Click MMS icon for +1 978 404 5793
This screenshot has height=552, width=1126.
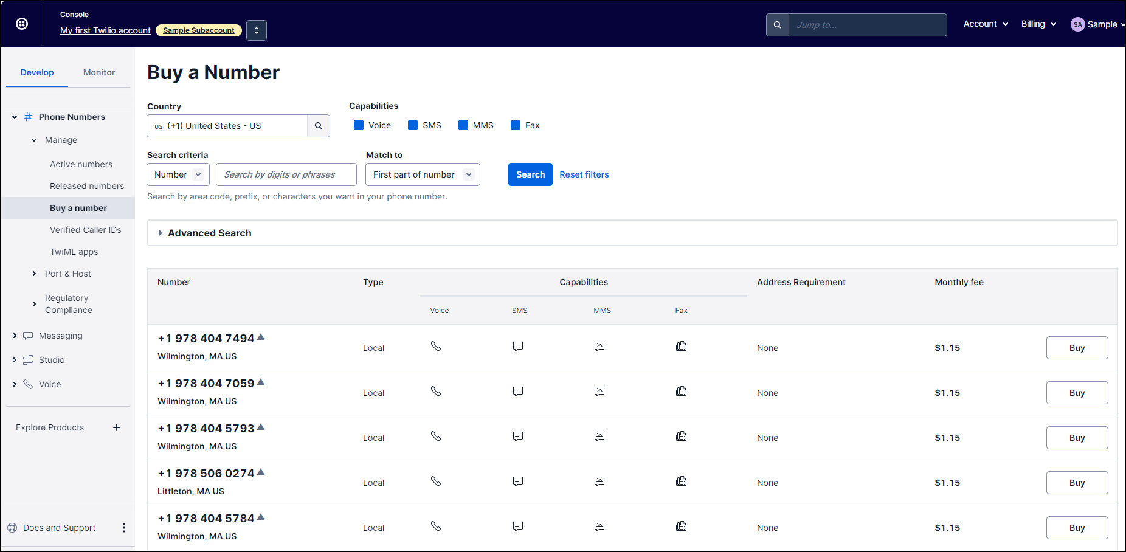(x=599, y=436)
